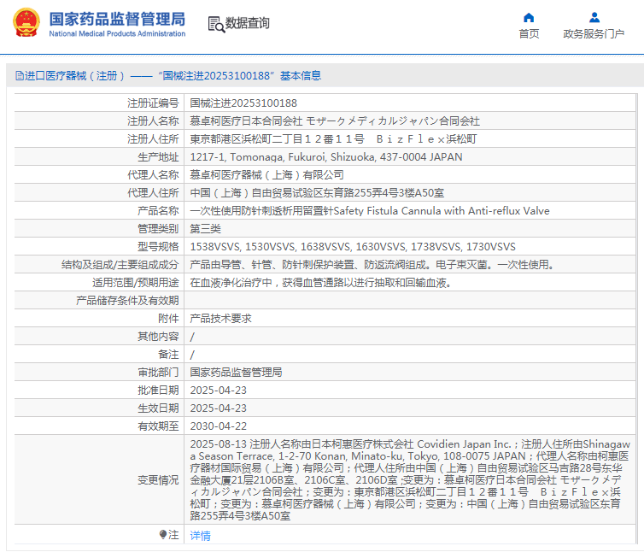The height and width of the screenshot is (558, 644).
Task: Click the 国家药品监督管理局 site title
Action: tap(117, 18)
